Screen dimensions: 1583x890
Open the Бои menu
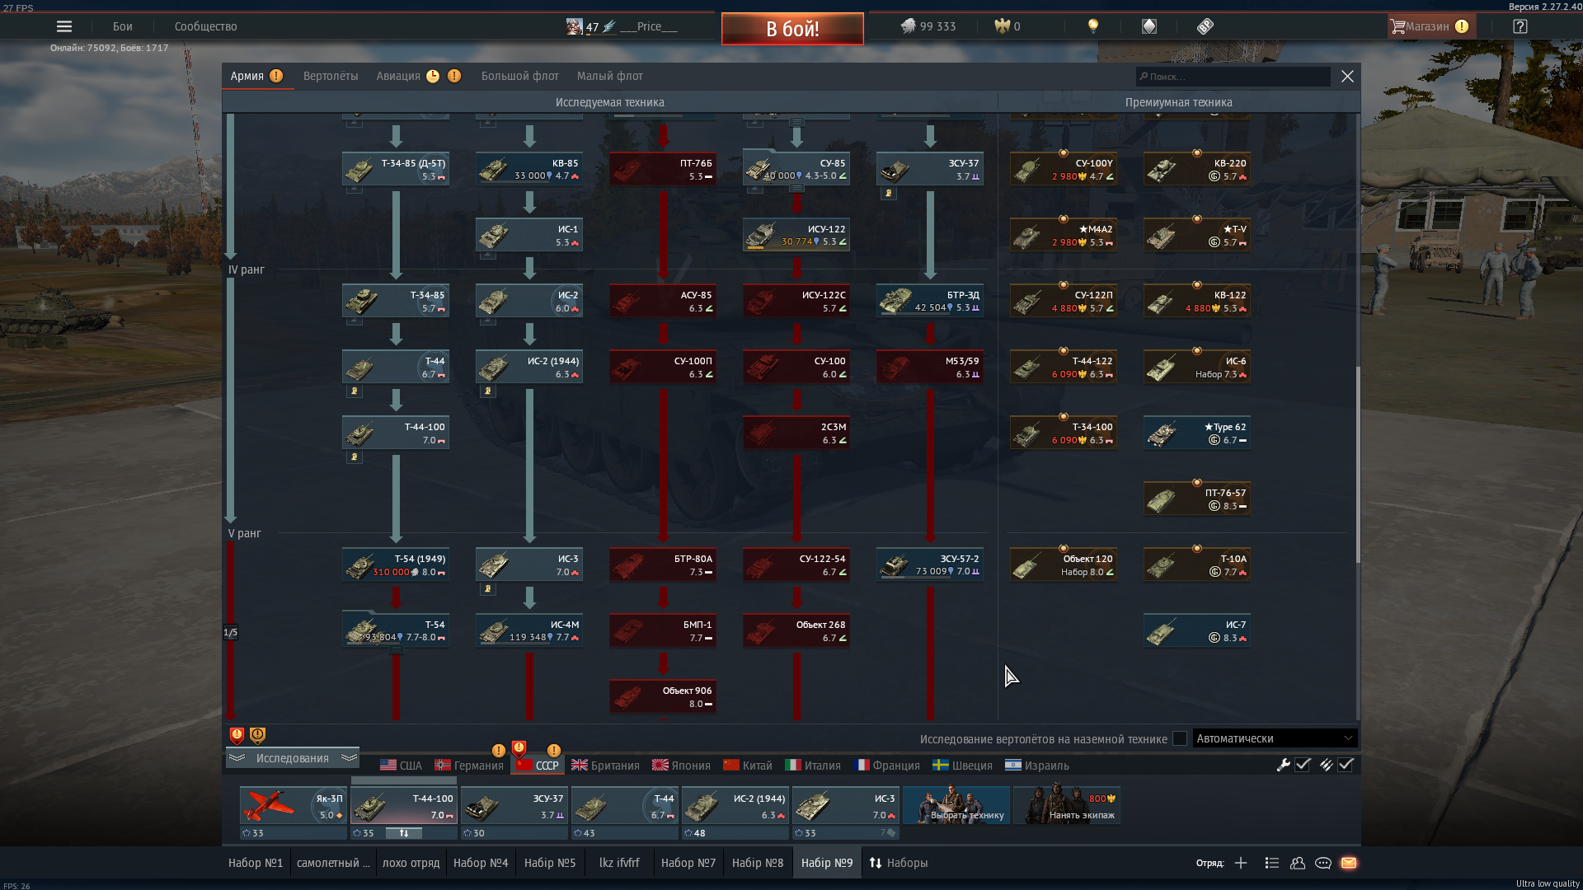[123, 26]
